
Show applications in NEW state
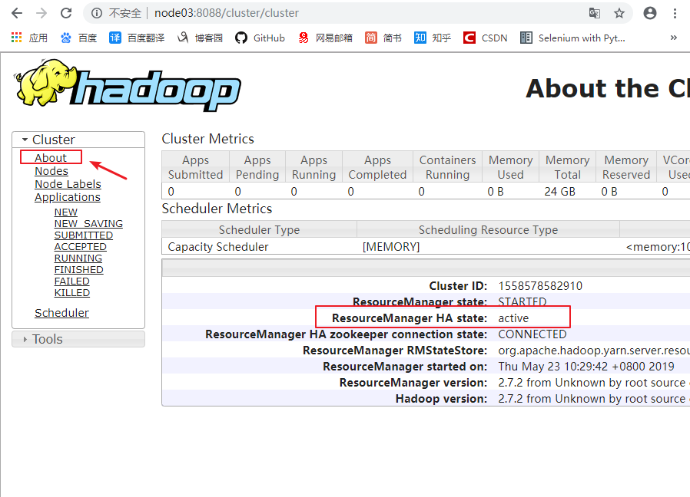point(66,212)
